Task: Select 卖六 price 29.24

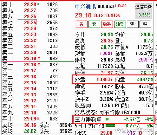Action: 30,28
